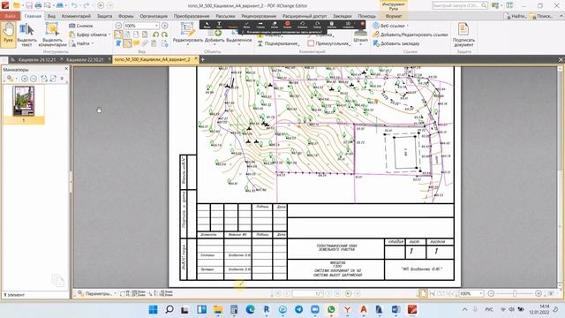Rotate view counterclockwise
The width and height of the screenshot is (565, 318).
155,34
